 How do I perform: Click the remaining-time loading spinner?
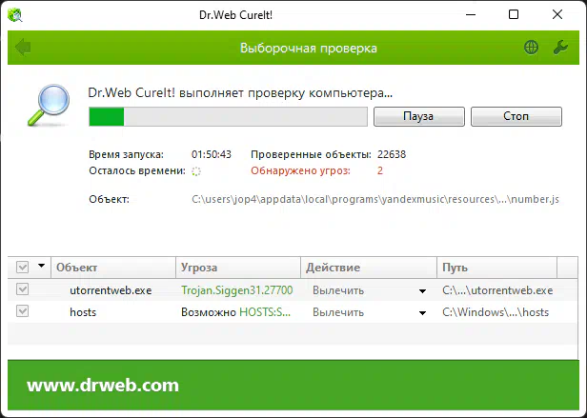[x=196, y=171]
